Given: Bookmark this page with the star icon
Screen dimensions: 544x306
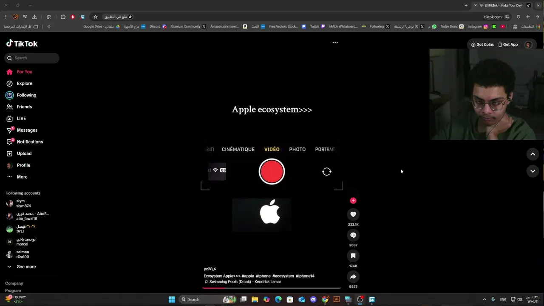Looking at the screenshot, I should point(96,17).
